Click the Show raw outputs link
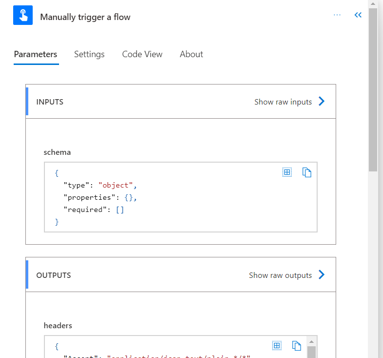Screen dimensions: 383x358 [x=280, y=275]
